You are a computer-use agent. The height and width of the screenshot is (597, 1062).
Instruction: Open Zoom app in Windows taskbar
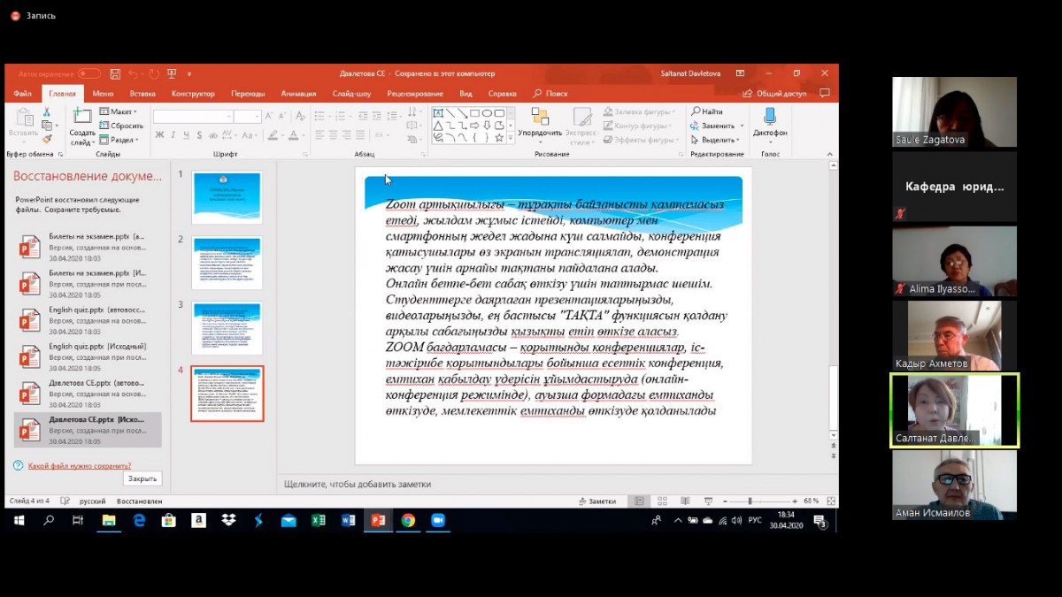pos(437,521)
